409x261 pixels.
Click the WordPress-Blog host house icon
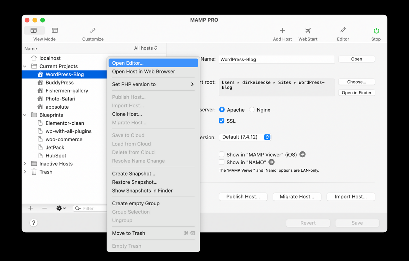click(x=40, y=74)
